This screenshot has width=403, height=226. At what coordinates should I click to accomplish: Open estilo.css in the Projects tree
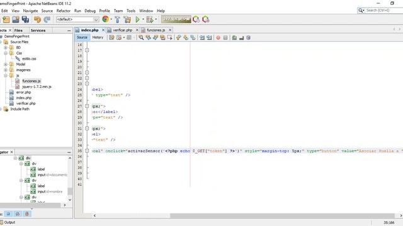point(29,58)
